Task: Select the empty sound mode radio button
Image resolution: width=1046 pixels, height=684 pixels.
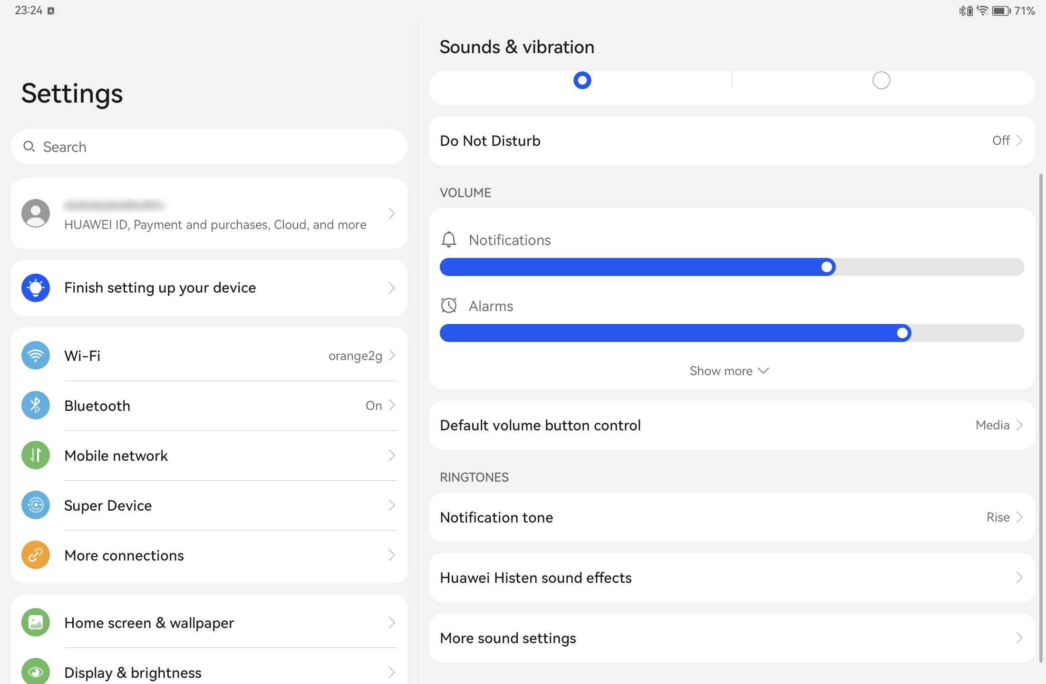Action: [x=881, y=80]
